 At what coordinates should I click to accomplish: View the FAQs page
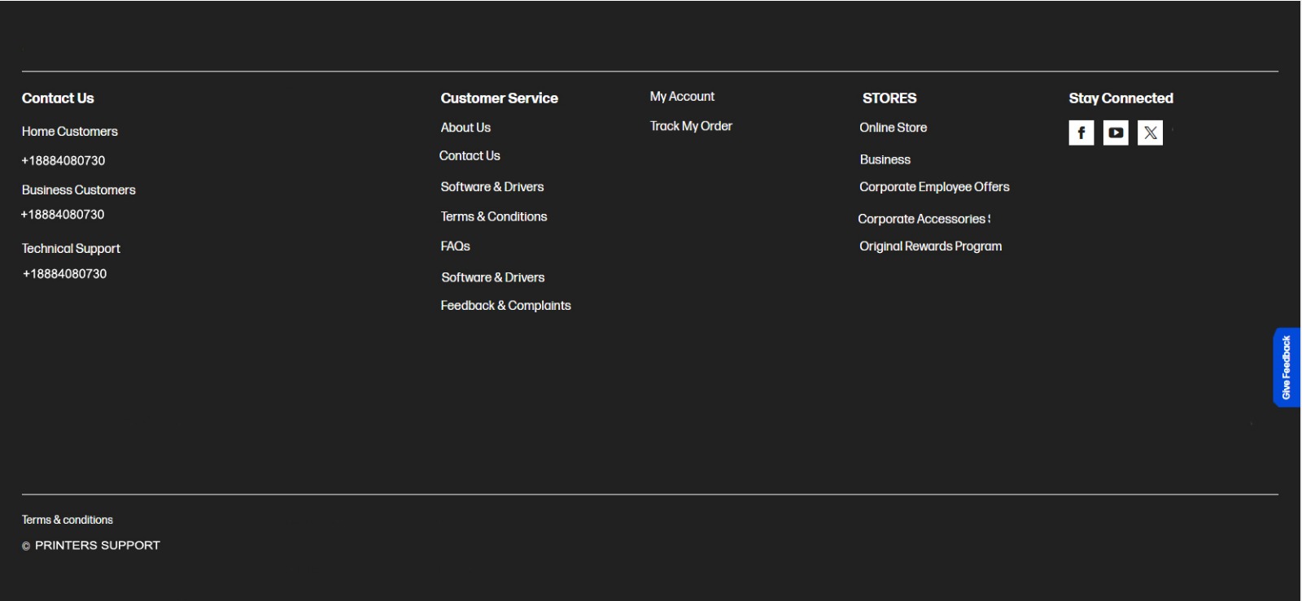tap(455, 246)
